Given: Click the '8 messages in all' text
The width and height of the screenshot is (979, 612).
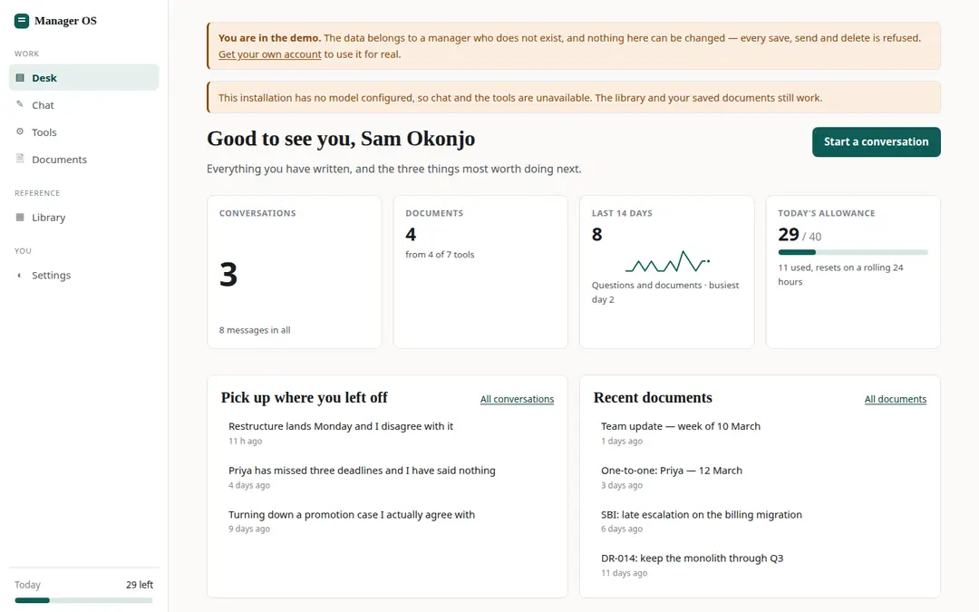Looking at the screenshot, I should [255, 330].
